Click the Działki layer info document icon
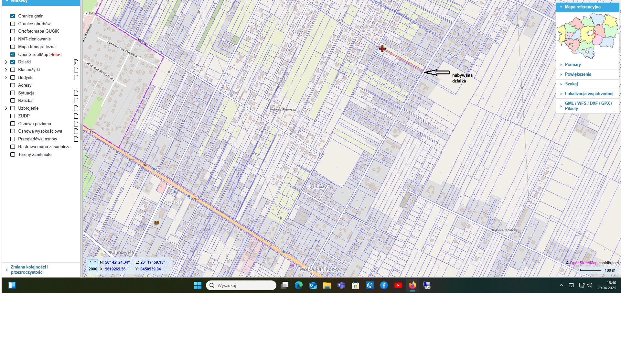This screenshot has height=350, width=621. 76,62
